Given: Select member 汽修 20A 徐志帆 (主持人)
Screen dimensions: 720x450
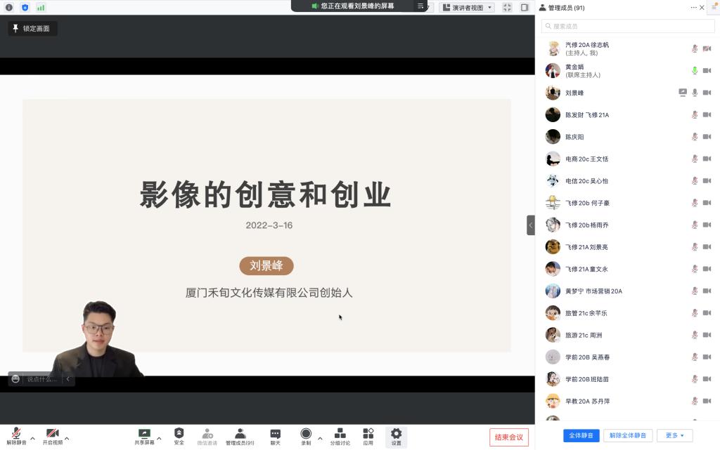Looking at the screenshot, I should tap(628, 48).
